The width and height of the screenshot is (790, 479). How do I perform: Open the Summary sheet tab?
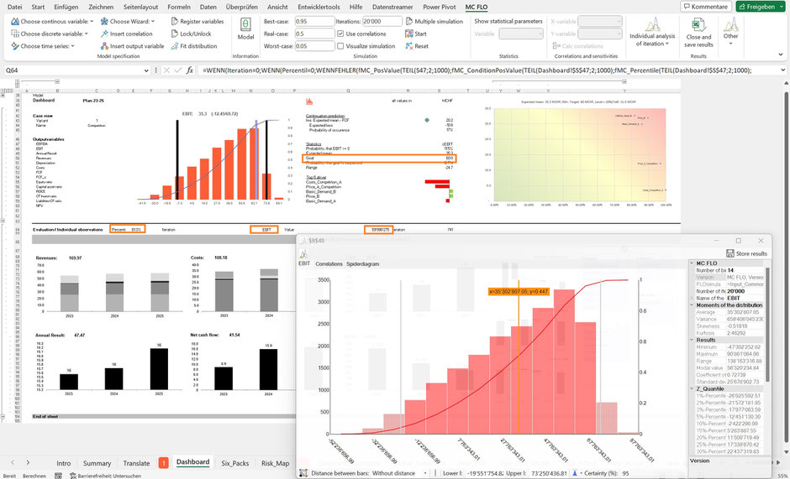97,463
